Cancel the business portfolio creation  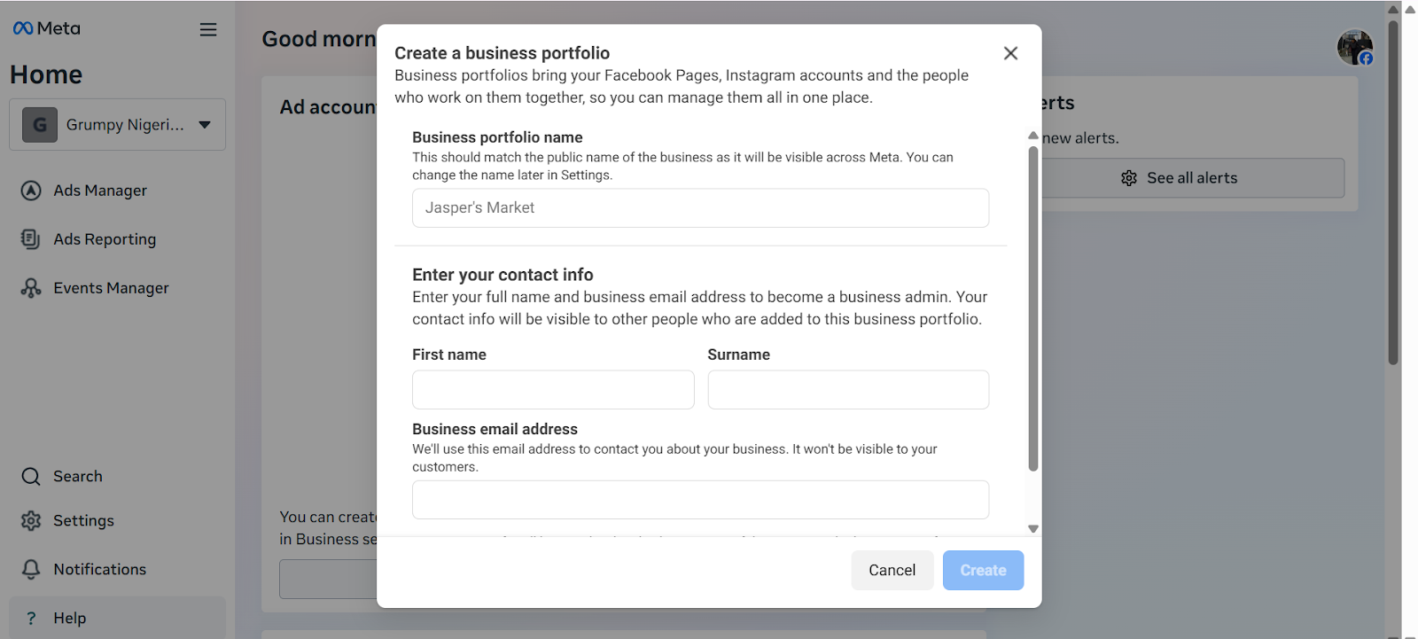pos(892,571)
